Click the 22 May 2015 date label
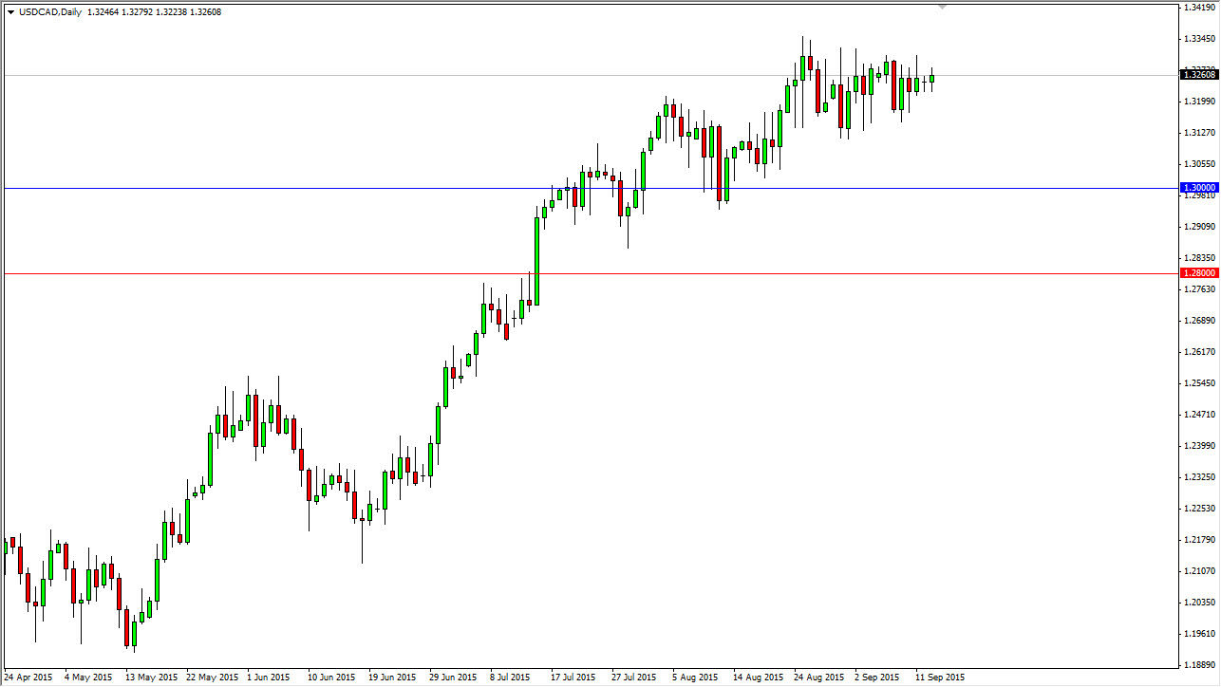1221x687 pixels. (x=213, y=678)
